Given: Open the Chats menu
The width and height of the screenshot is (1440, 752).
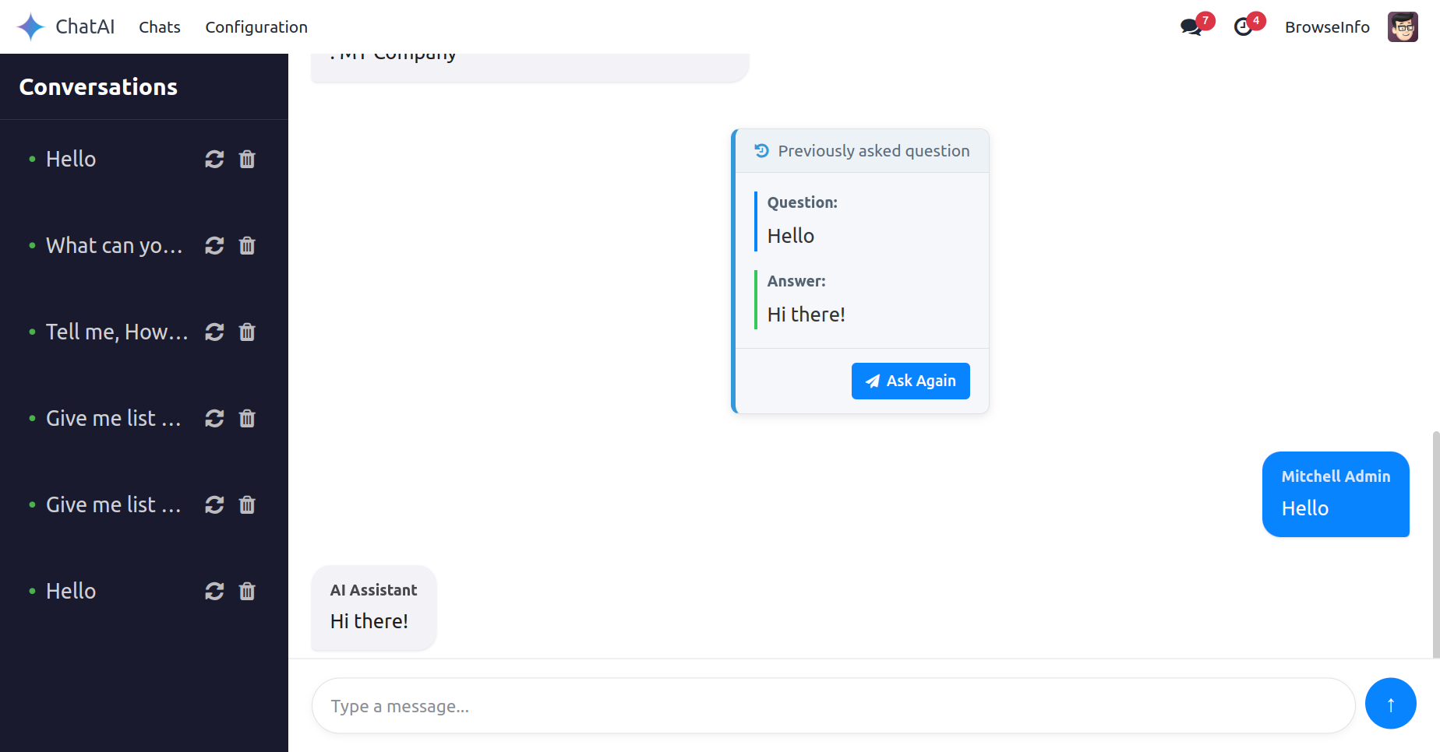Looking at the screenshot, I should tap(160, 27).
